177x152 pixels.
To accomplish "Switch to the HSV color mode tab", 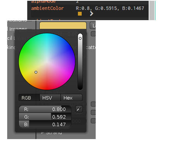I will 50,98.
